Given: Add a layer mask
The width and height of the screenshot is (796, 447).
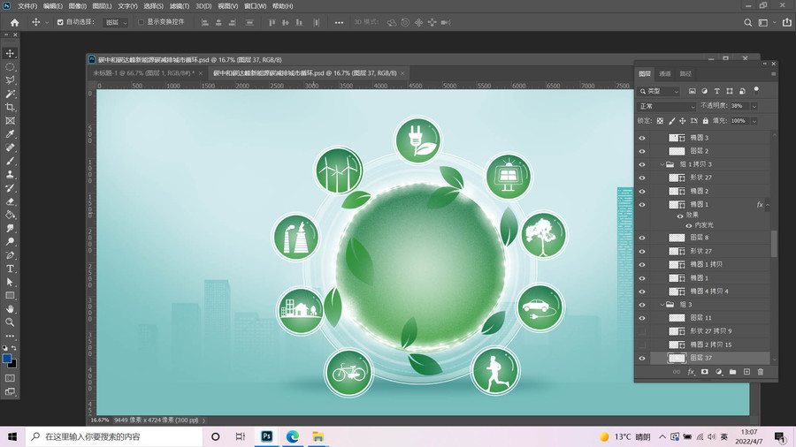Looking at the screenshot, I should coord(705,372).
